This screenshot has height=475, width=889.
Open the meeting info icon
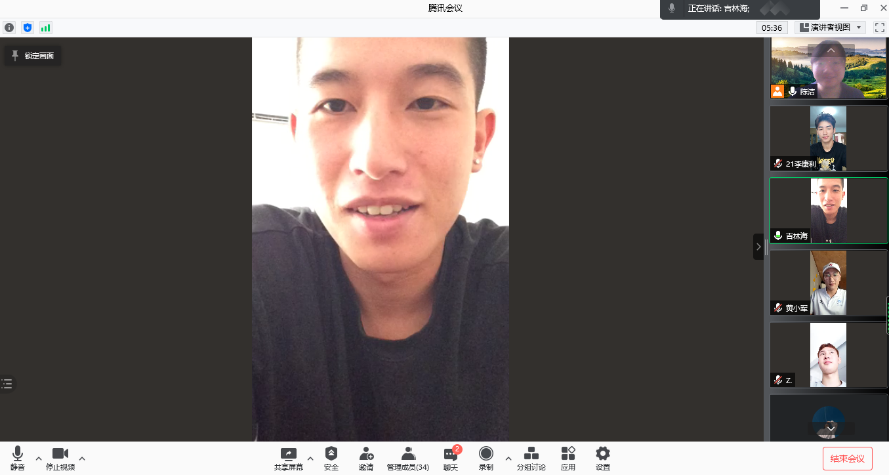(9, 28)
